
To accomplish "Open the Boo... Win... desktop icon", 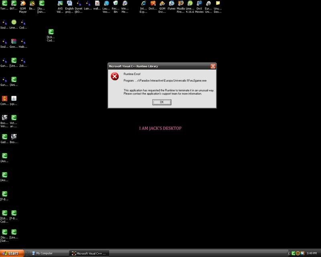I will pos(4,121).
